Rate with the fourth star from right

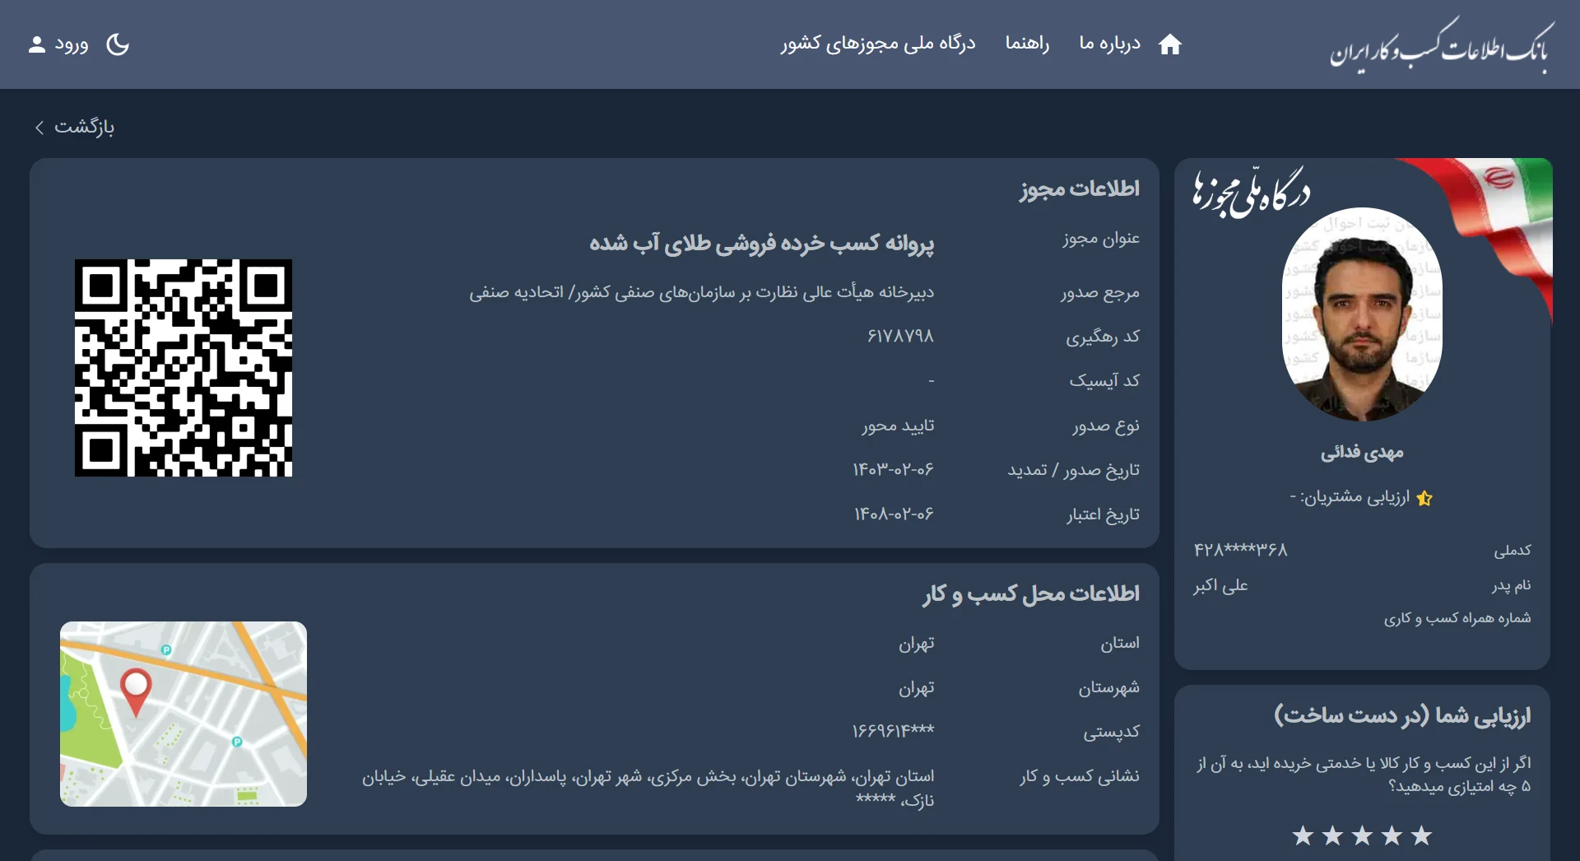coord(1332,835)
